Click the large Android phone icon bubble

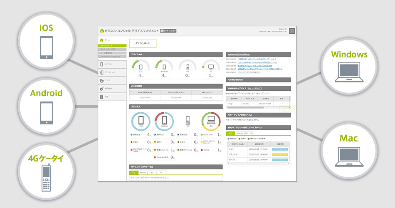coord(46,106)
